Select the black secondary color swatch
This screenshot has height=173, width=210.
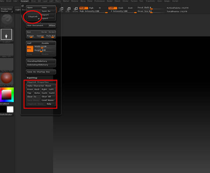coord(3,109)
